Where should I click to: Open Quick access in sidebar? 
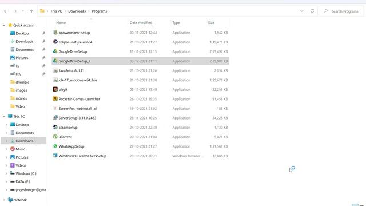[x=23, y=25]
